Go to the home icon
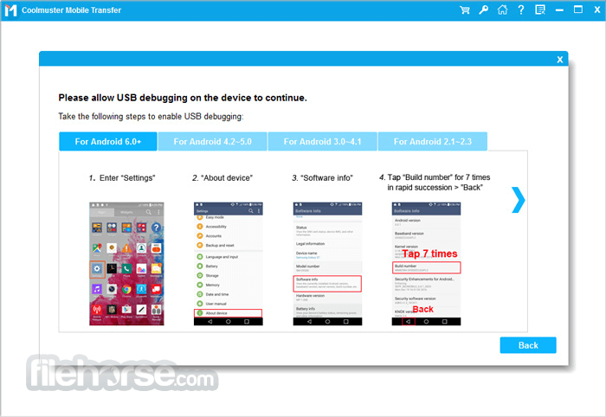606x417 pixels. 502,10
